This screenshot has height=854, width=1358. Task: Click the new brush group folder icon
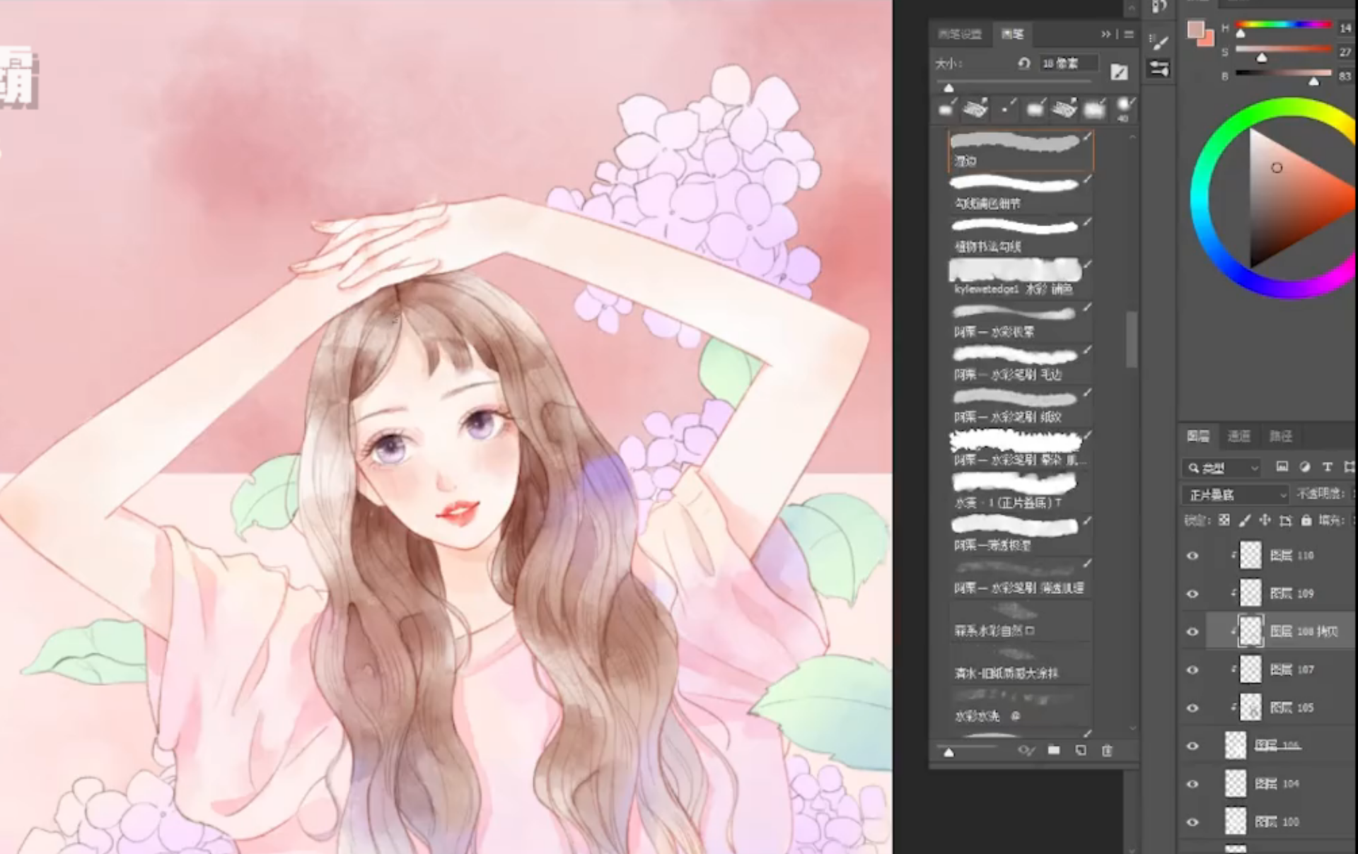coord(1054,750)
